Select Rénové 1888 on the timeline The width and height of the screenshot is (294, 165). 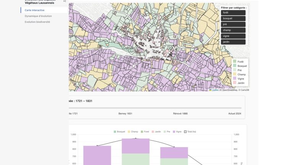click(180, 113)
